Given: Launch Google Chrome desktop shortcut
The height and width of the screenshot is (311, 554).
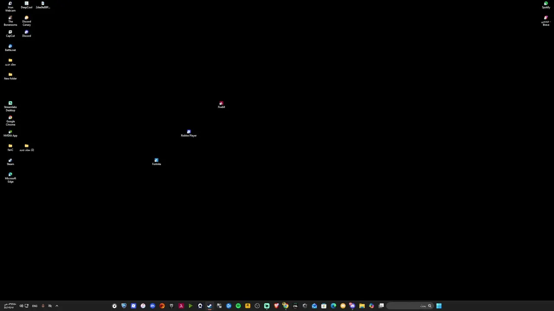Looking at the screenshot, I should (10, 121).
